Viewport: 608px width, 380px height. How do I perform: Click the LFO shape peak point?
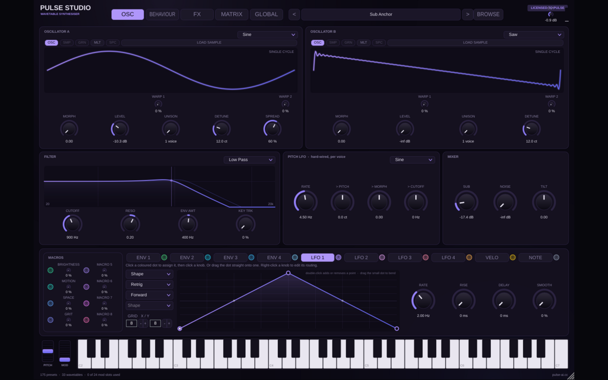coord(288,273)
